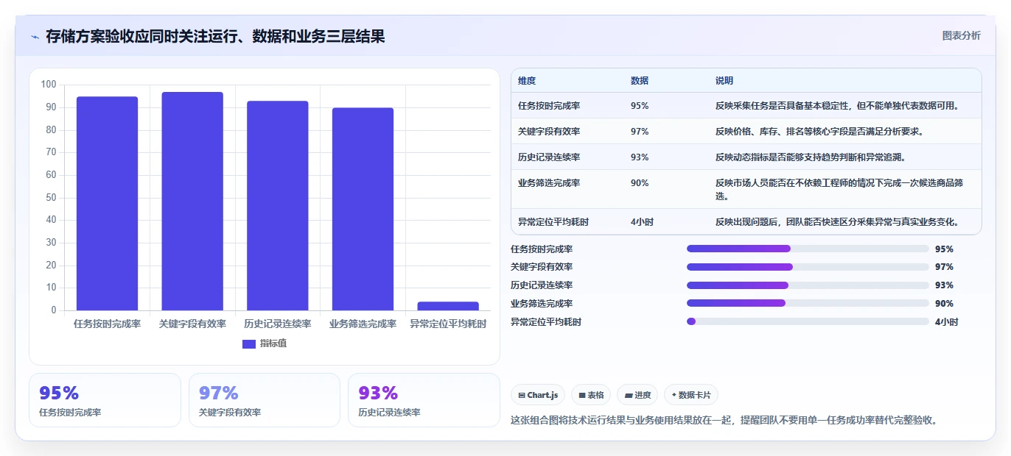
Task: Click the 业务筛选完成率 progress bar at 90%
Action: coord(808,303)
